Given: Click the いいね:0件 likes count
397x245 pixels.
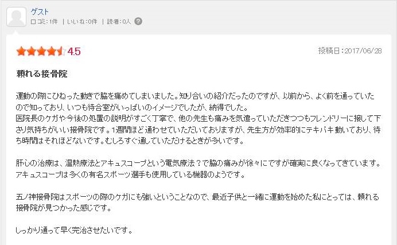Looking at the screenshot, I should (82, 22).
